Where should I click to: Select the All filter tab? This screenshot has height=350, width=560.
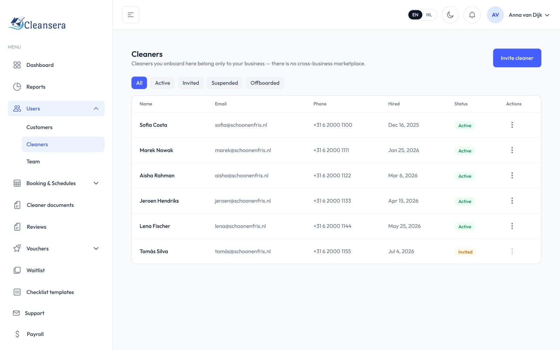139,83
